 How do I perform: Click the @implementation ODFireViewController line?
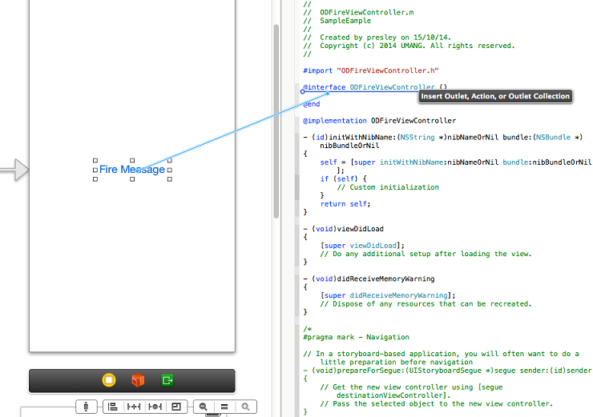[x=379, y=121]
